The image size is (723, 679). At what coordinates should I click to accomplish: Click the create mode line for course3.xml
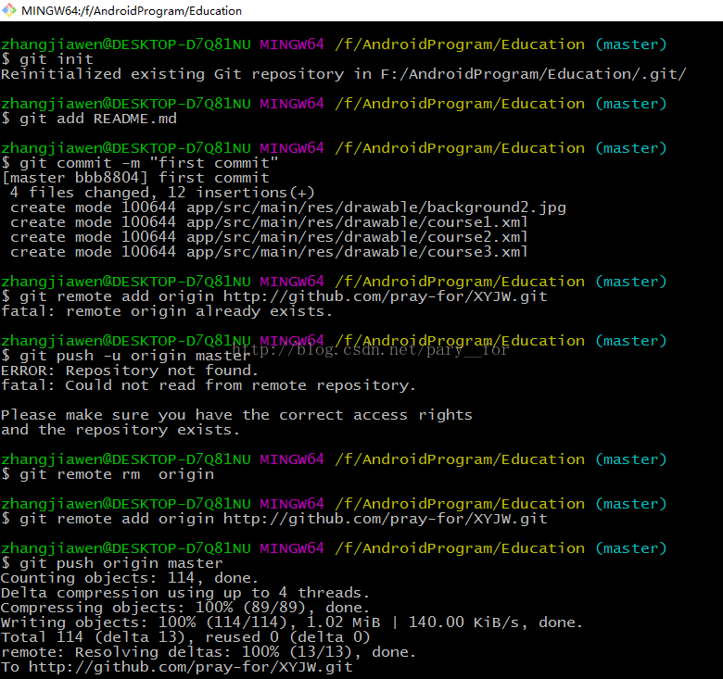269,252
